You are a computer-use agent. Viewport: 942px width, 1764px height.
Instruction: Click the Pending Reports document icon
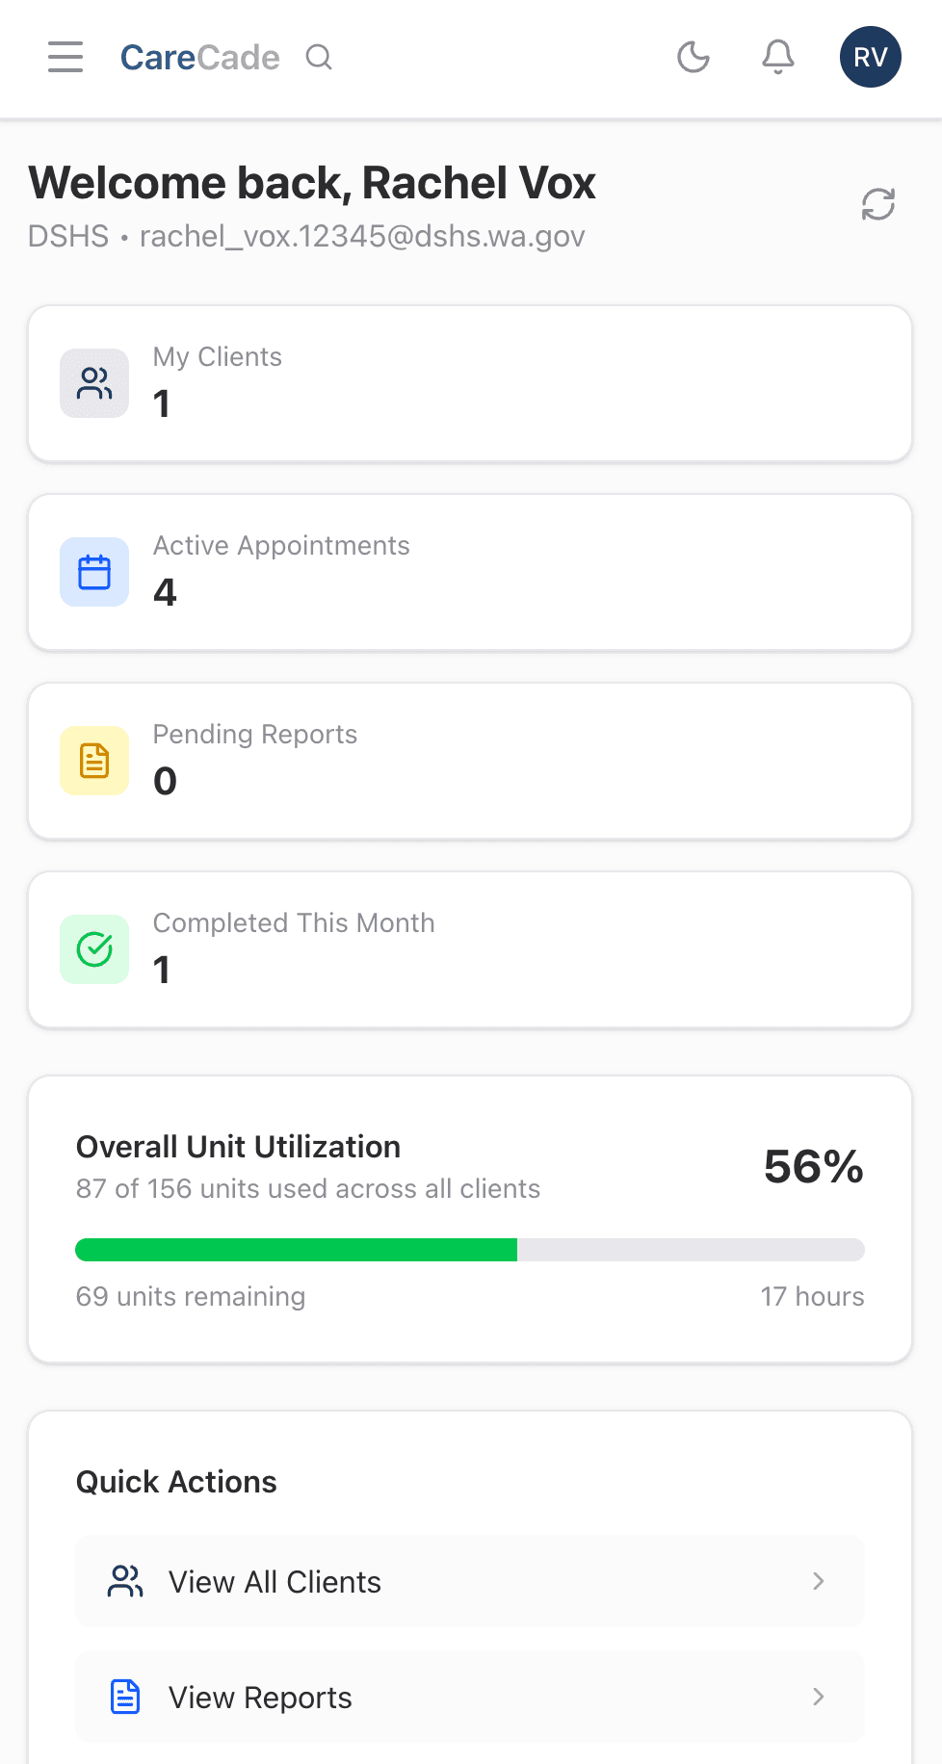(93, 760)
